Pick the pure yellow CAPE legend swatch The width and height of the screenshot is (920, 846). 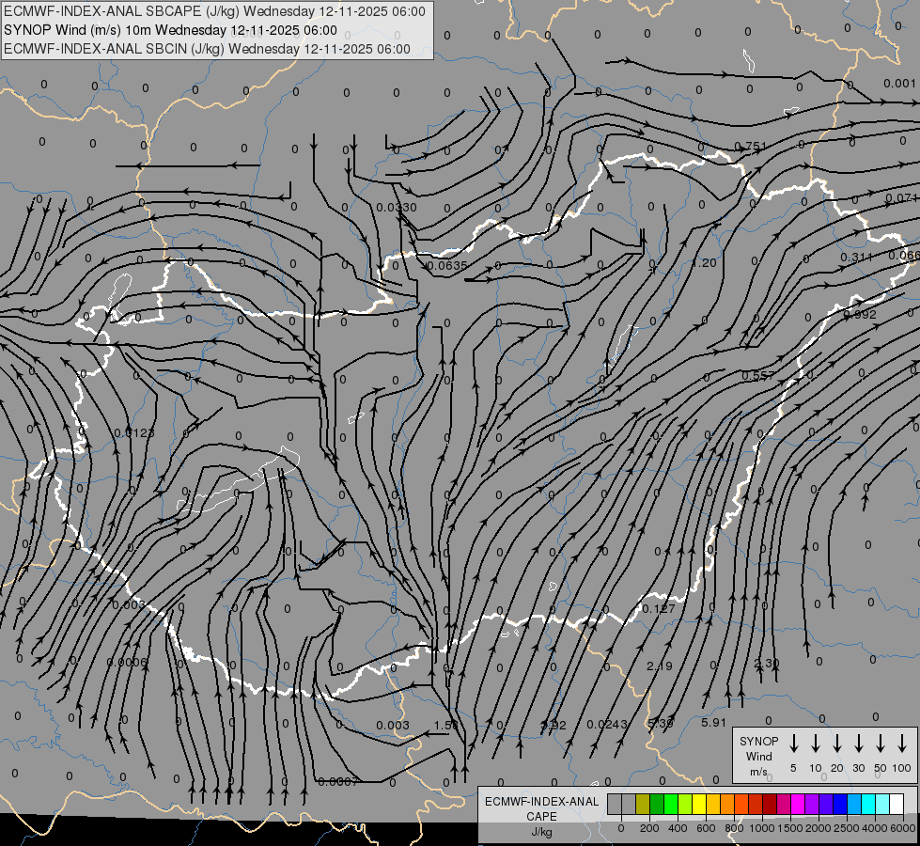point(699,804)
